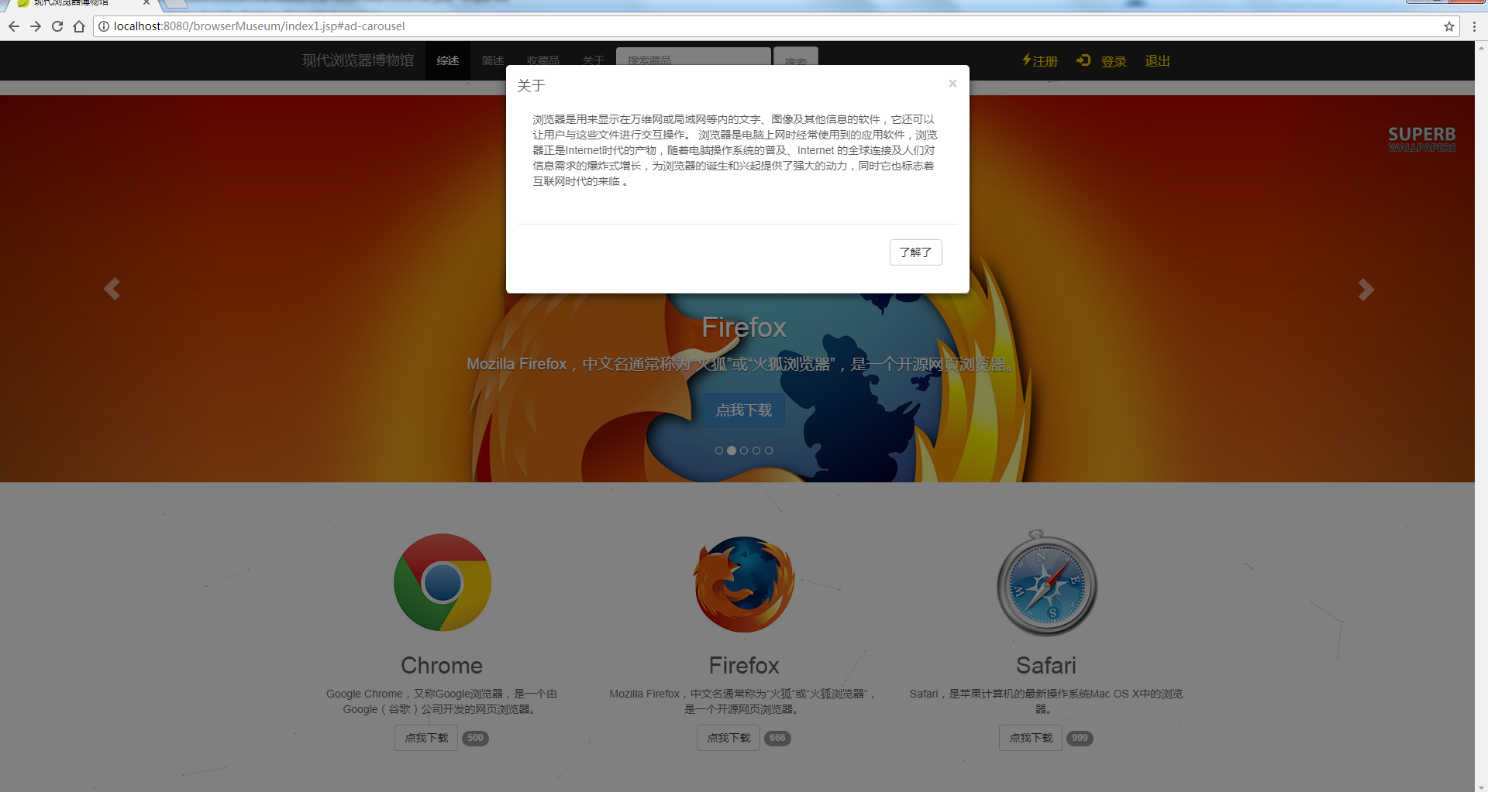Open the 登录 login link
This screenshot has height=792, width=1488.
(1101, 60)
